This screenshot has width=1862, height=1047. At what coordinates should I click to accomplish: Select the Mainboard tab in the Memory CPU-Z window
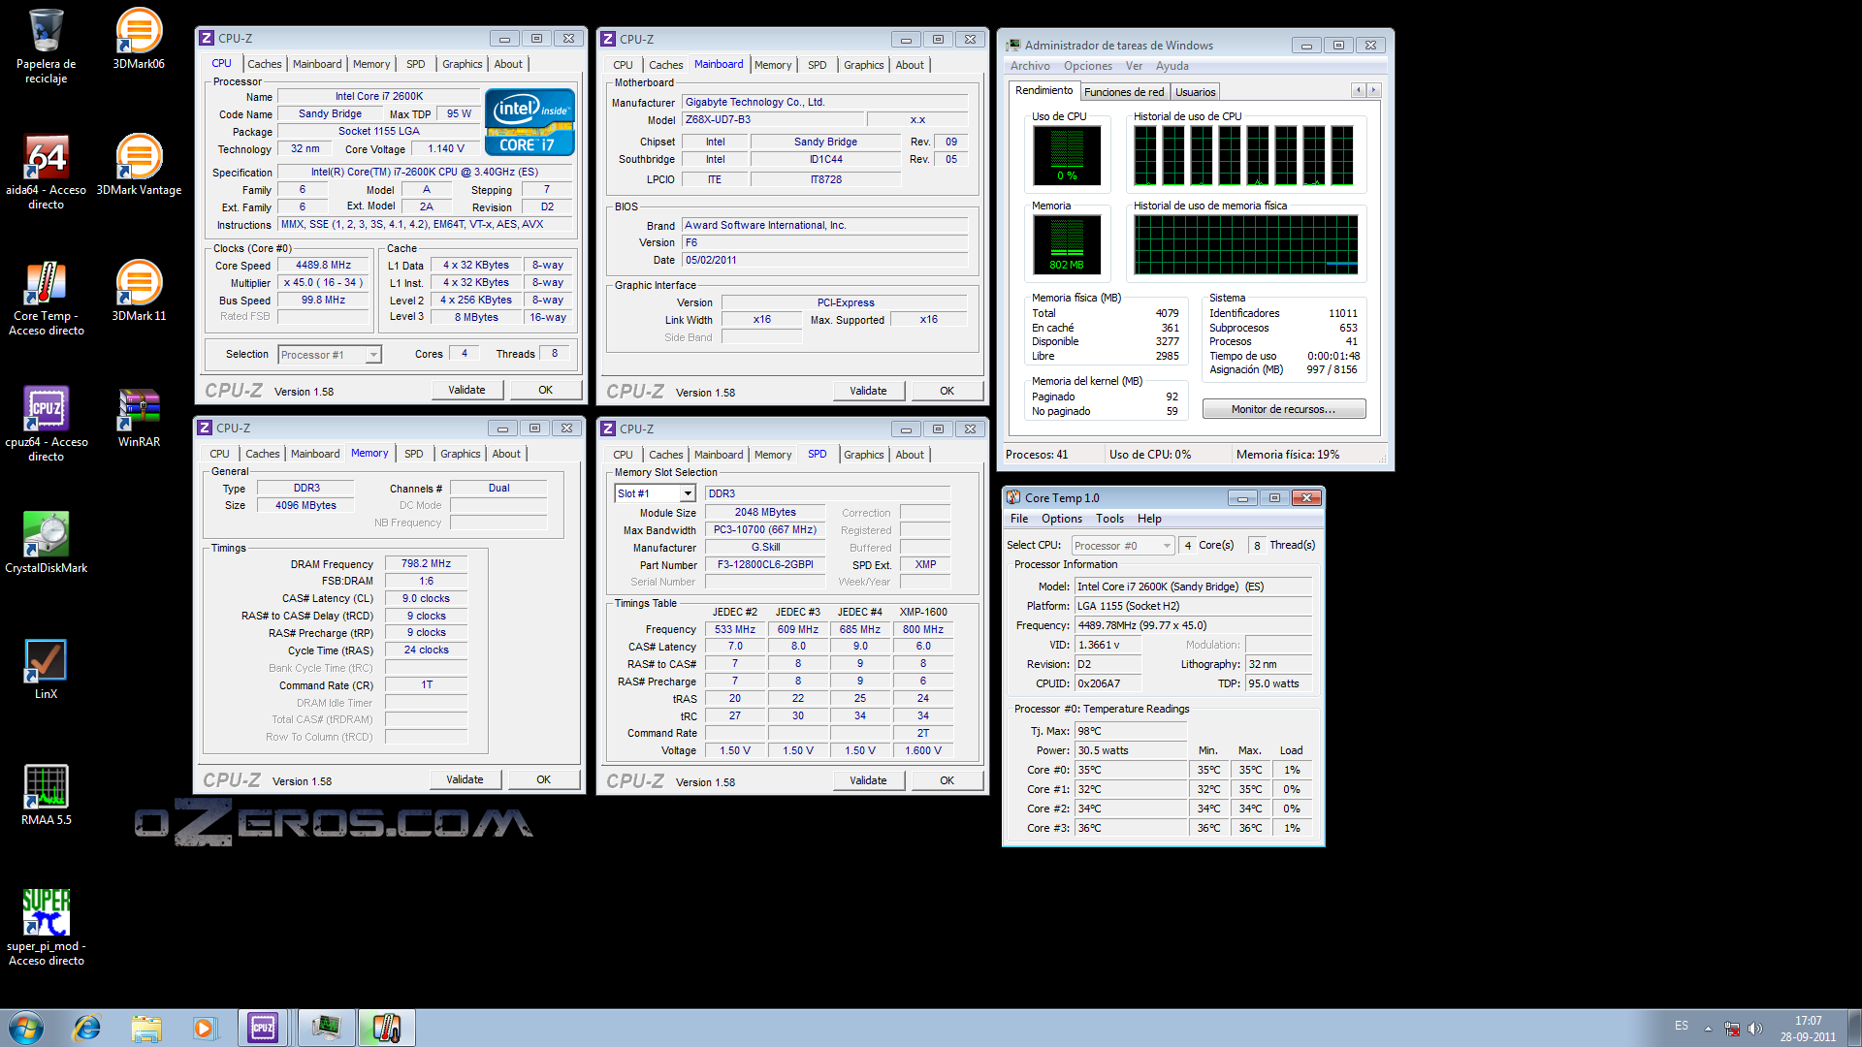coord(315,454)
